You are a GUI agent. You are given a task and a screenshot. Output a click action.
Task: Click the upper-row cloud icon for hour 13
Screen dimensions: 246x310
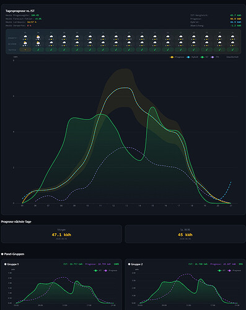pyautogui.click(x=129, y=37)
